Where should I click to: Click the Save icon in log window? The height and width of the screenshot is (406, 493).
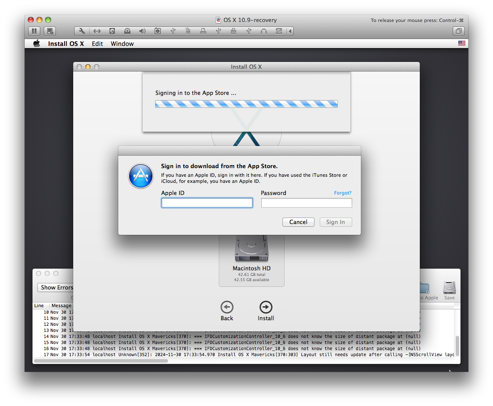(449, 291)
